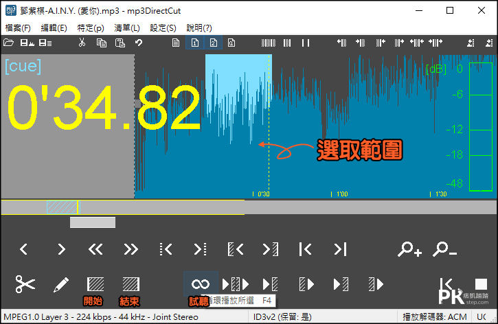Toggle the page icon numbered 1
The width and height of the screenshot is (498, 324).
[x=194, y=43]
